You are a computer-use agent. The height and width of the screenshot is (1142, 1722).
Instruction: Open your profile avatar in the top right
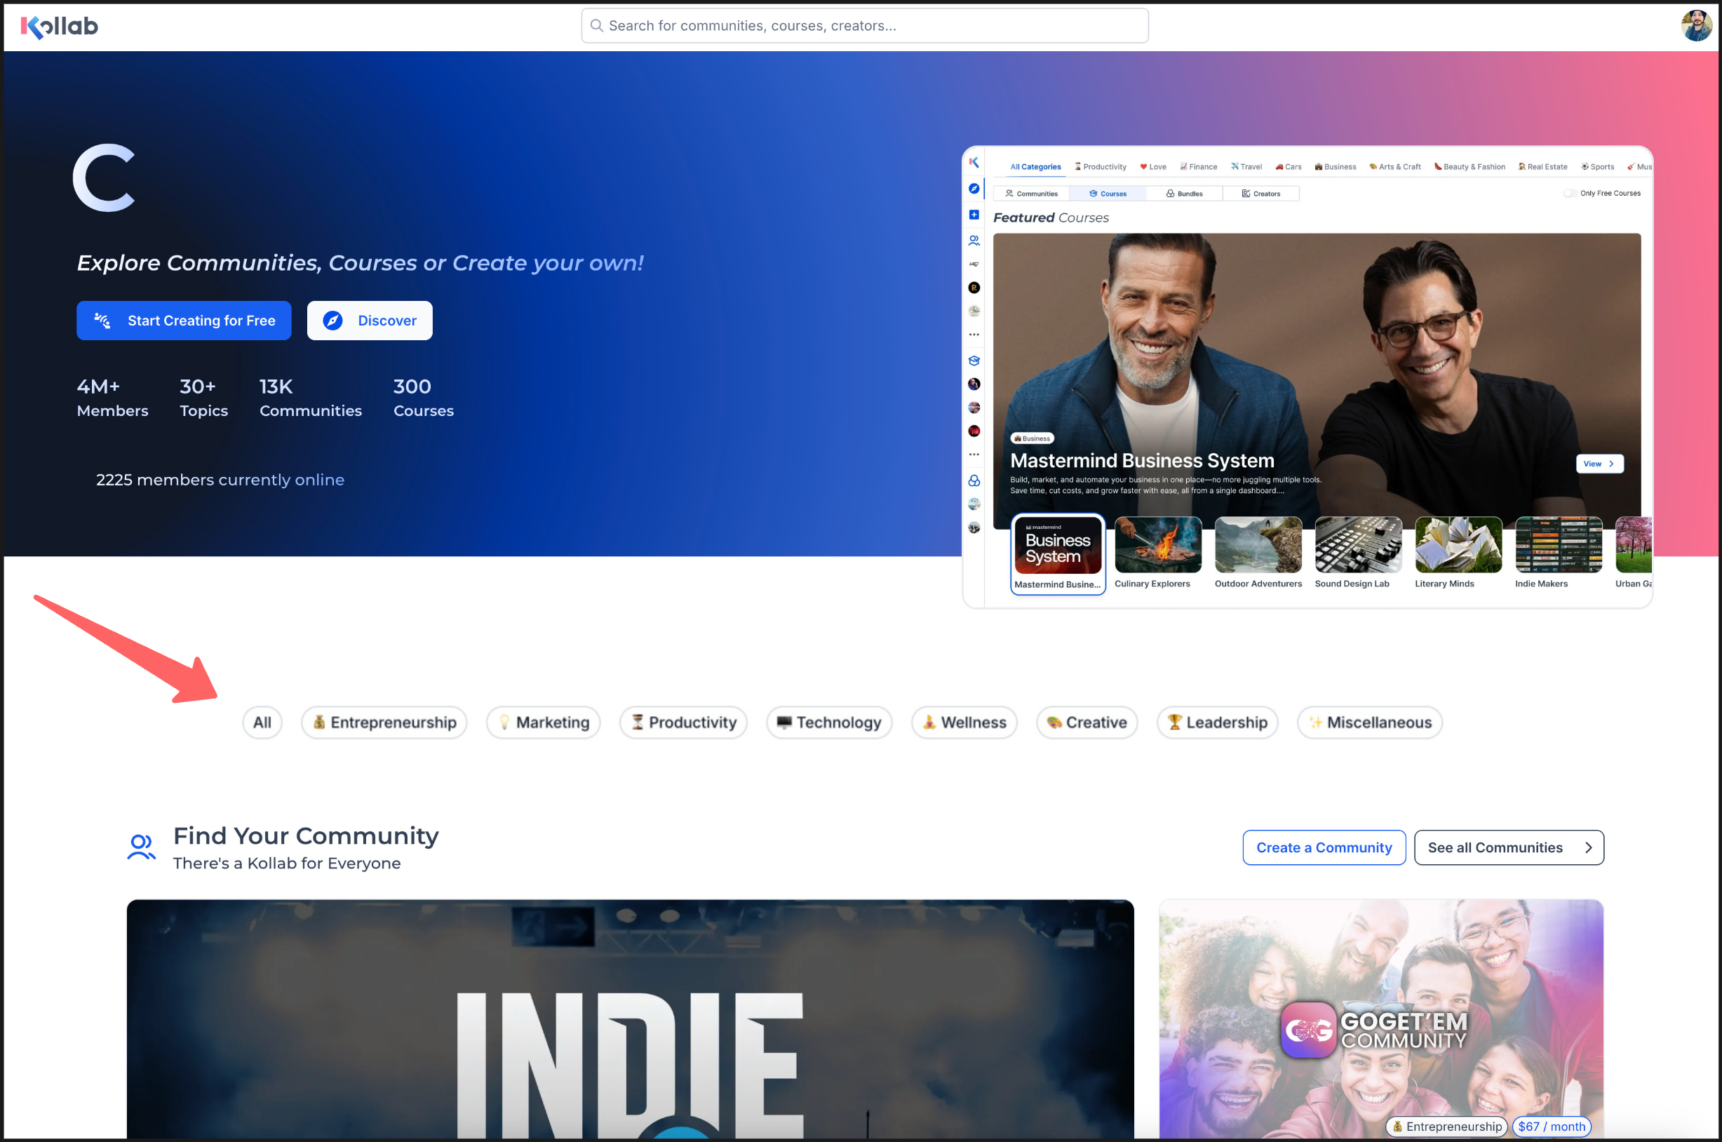[x=1697, y=25]
